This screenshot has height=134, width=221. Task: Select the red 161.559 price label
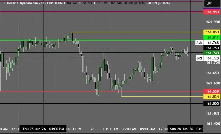coord(212,91)
